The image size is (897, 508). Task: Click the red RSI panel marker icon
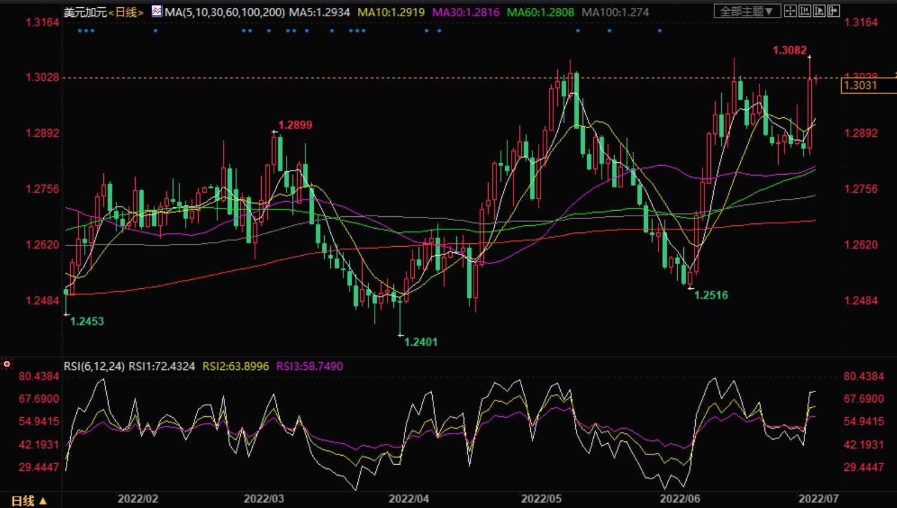coord(7,364)
